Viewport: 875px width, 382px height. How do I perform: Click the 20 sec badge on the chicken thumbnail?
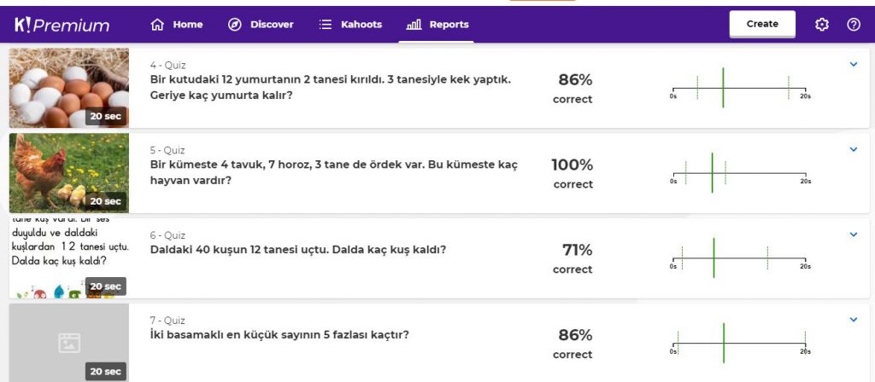pos(105,201)
